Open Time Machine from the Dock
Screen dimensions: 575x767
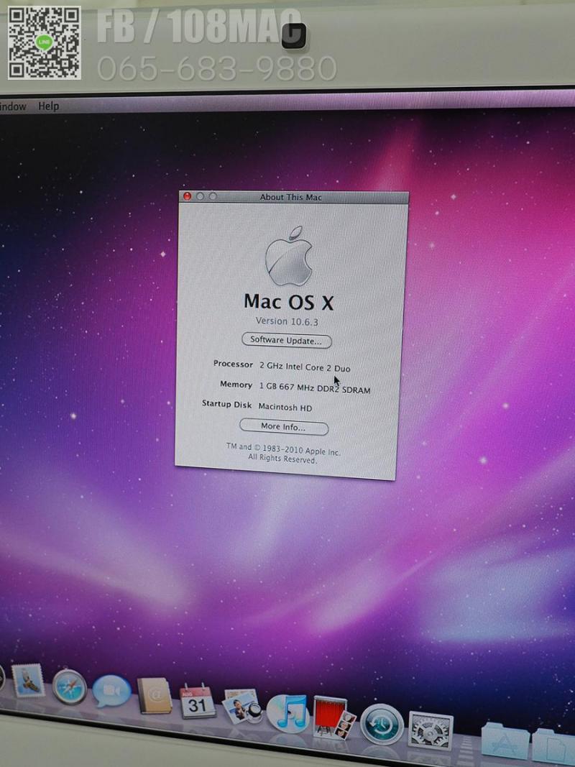pyautogui.click(x=382, y=725)
